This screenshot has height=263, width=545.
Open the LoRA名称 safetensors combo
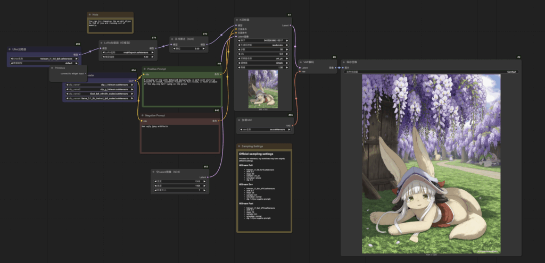(128, 53)
